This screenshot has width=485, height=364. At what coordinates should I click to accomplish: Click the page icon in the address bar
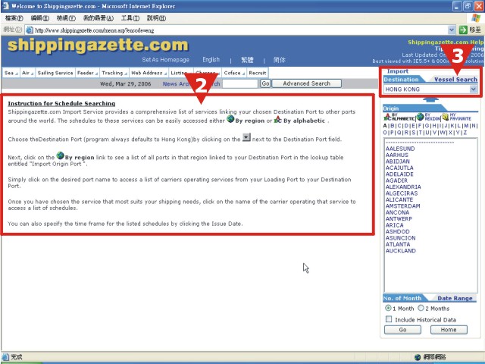click(30, 30)
